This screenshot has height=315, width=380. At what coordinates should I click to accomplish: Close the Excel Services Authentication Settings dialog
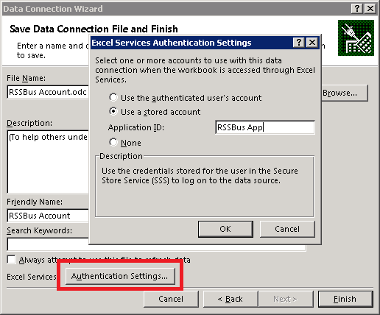pyautogui.click(x=312, y=43)
